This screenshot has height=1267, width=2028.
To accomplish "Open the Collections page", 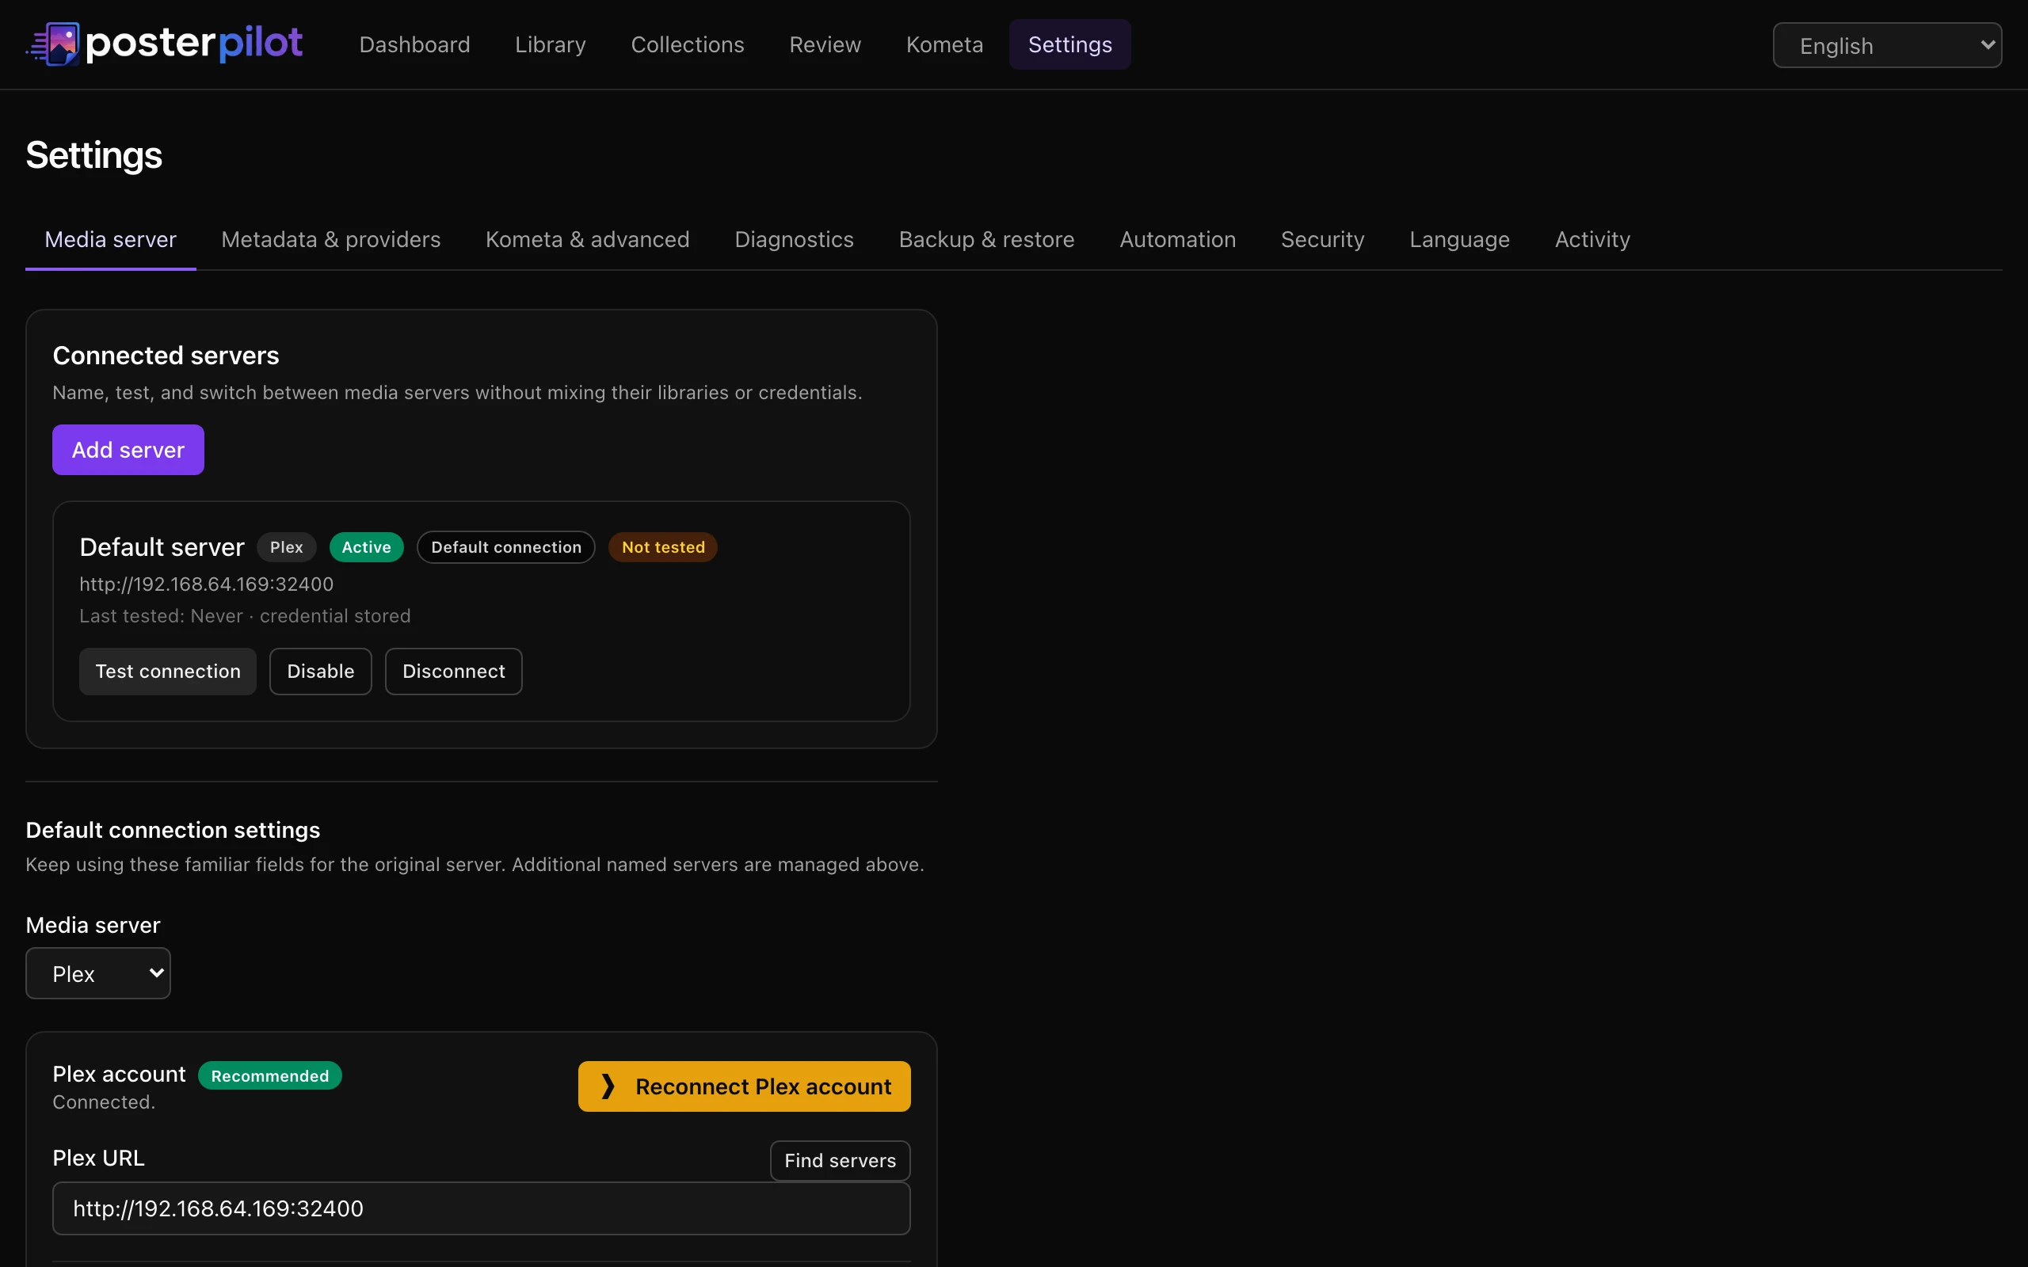I will coord(687,44).
